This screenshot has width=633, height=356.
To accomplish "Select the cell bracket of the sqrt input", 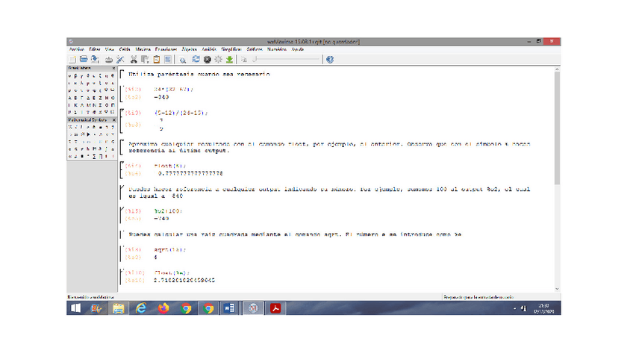I will pos(122,254).
